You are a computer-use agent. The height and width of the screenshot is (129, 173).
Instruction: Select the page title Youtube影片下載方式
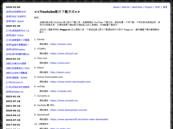[57, 12]
